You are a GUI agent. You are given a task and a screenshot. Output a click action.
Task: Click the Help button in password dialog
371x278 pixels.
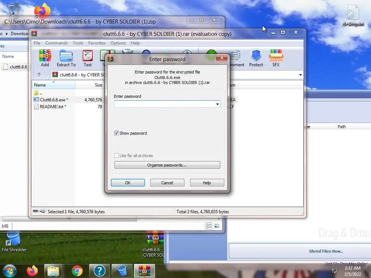pos(207,183)
